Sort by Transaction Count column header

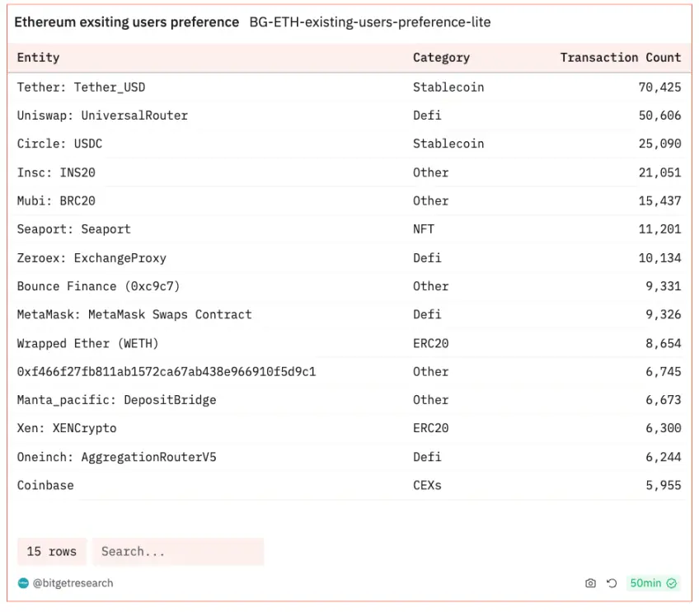click(620, 58)
